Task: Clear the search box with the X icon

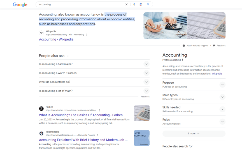Action: 126,4
